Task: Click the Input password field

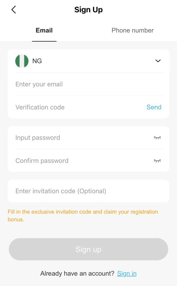Action: tap(56, 137)
